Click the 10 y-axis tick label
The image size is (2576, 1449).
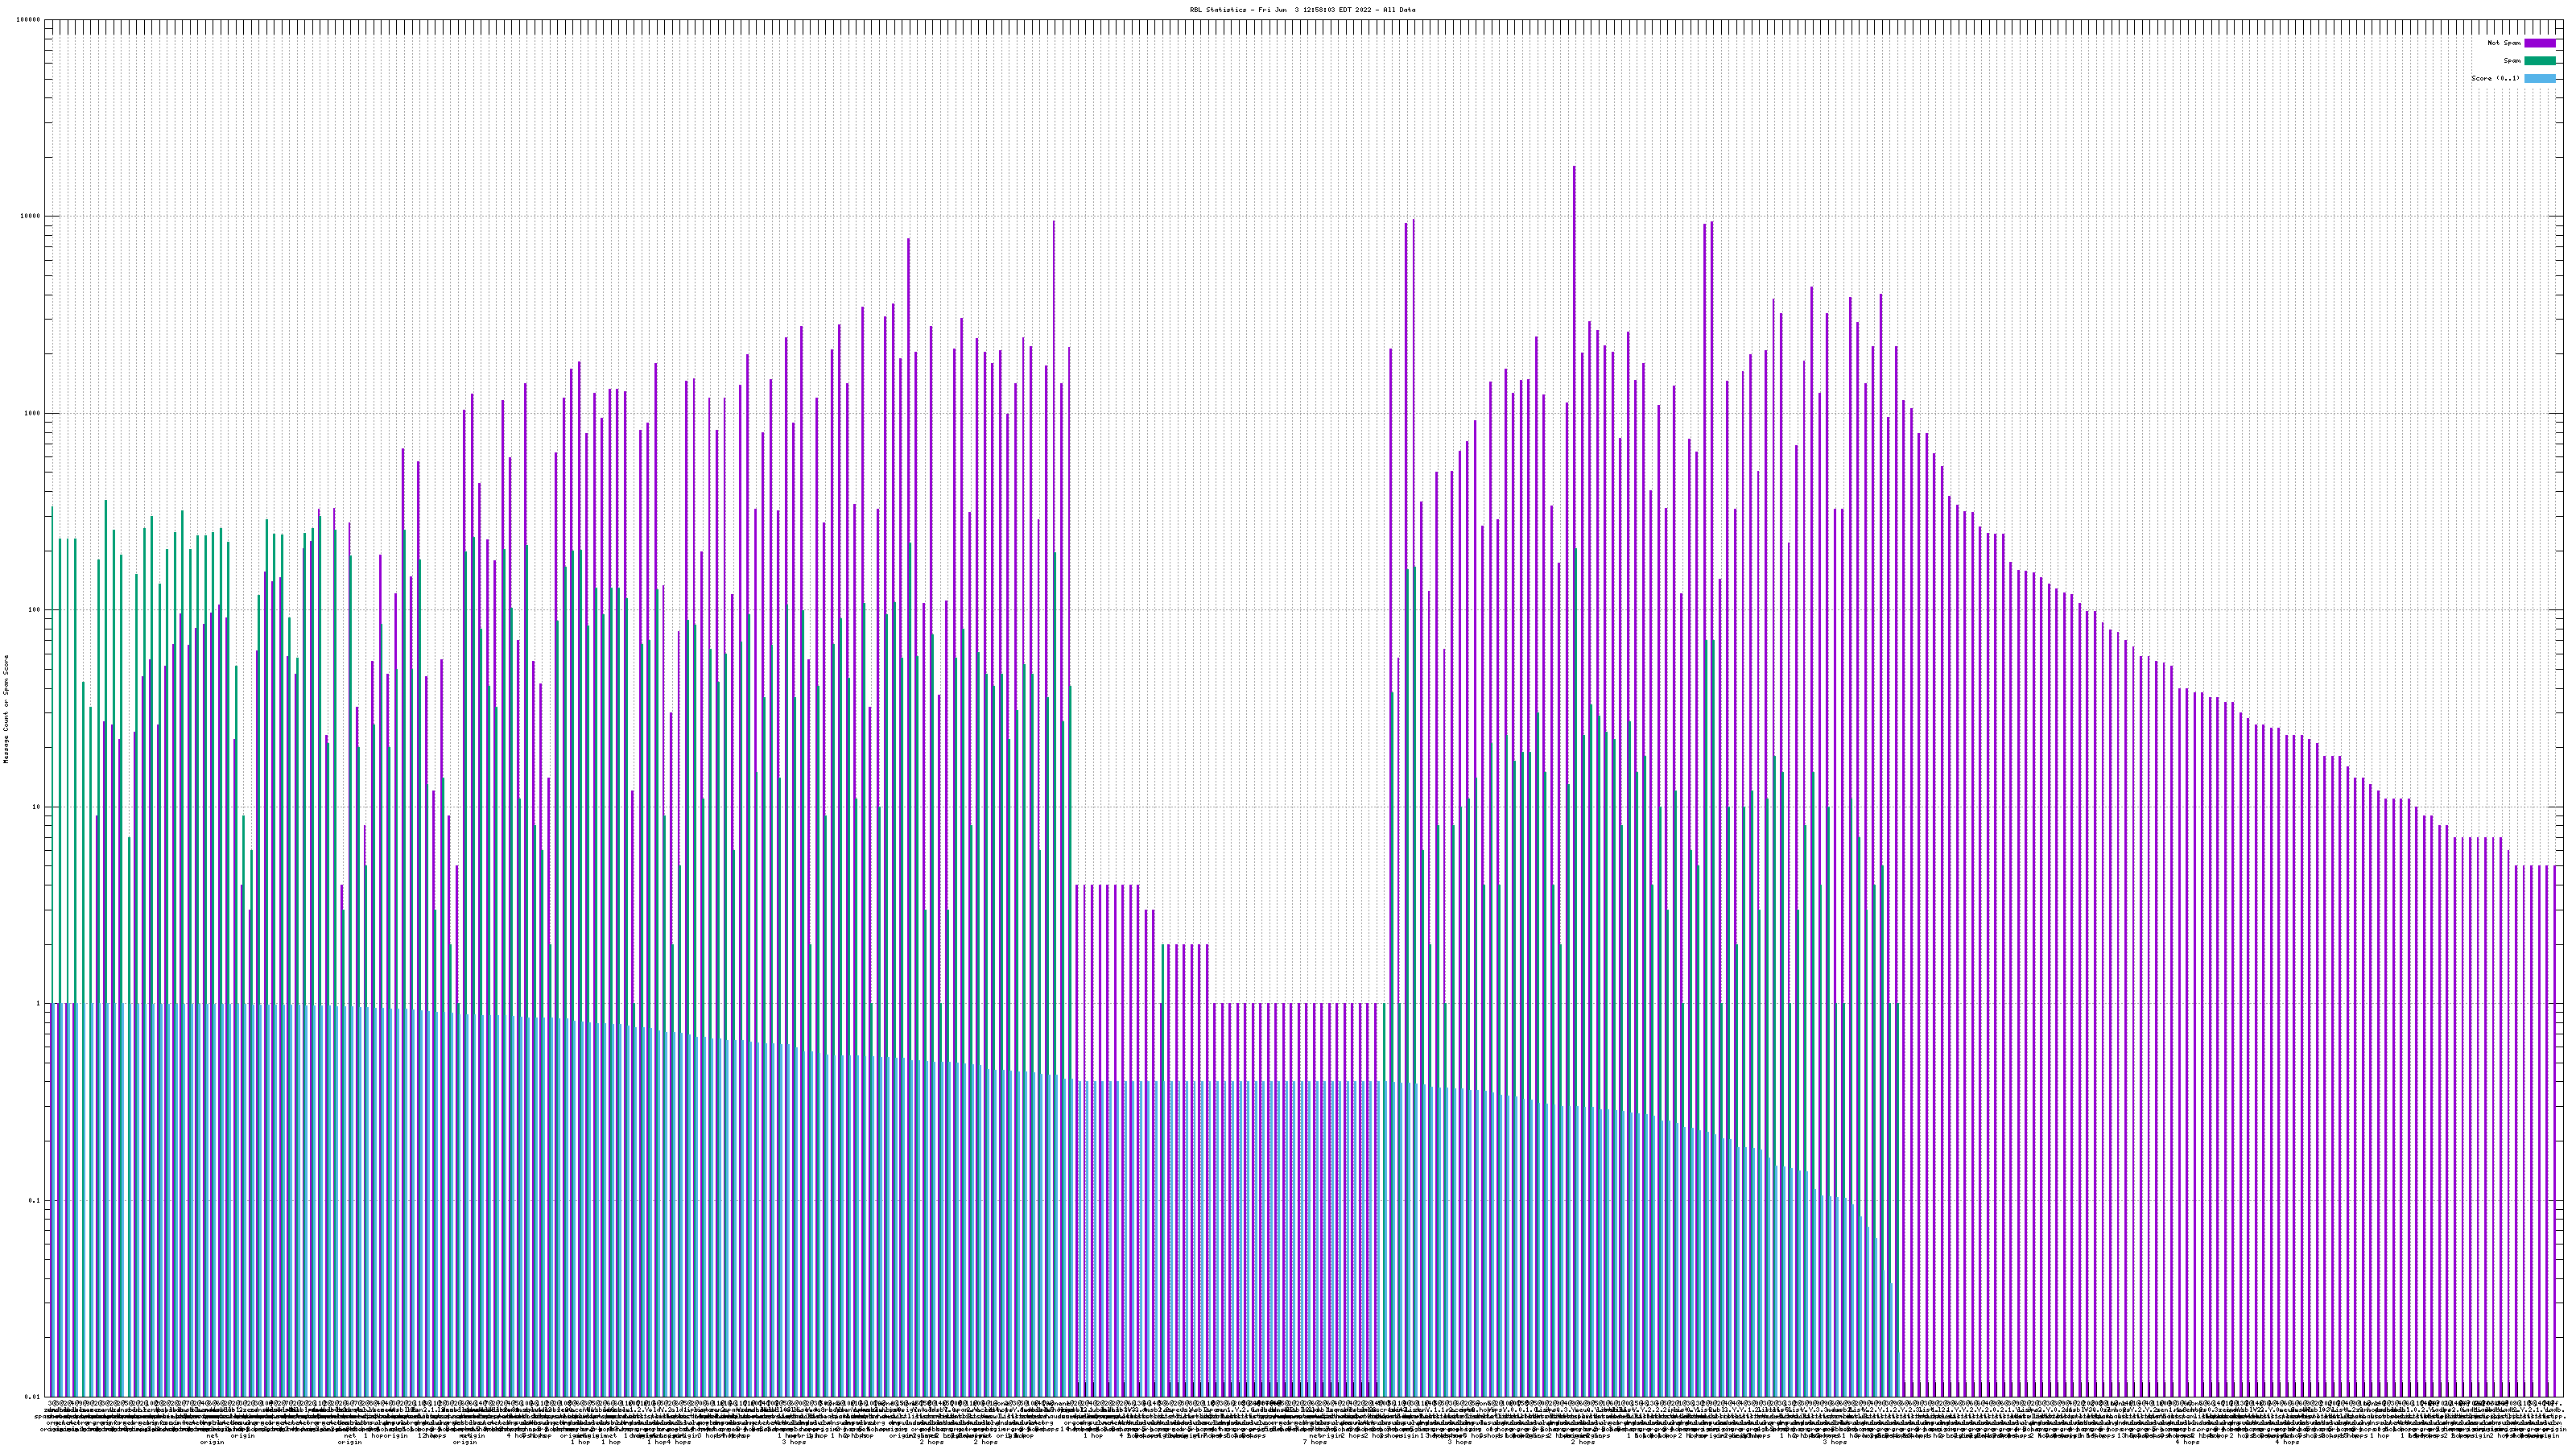(x=37, y=807)
